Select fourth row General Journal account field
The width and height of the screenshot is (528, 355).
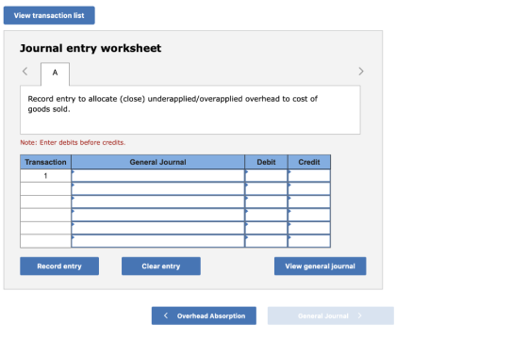pos(158,215)
